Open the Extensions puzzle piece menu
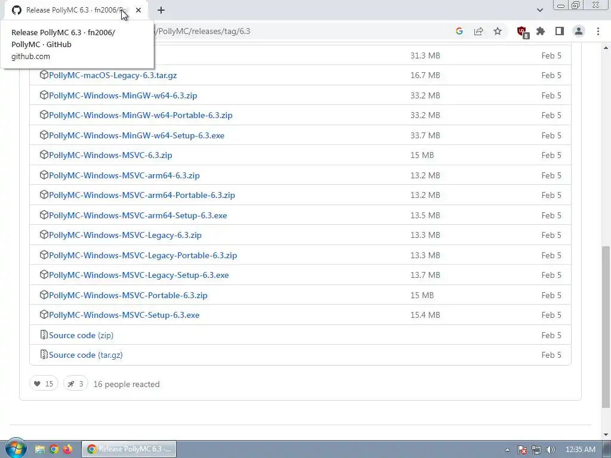 541,31
